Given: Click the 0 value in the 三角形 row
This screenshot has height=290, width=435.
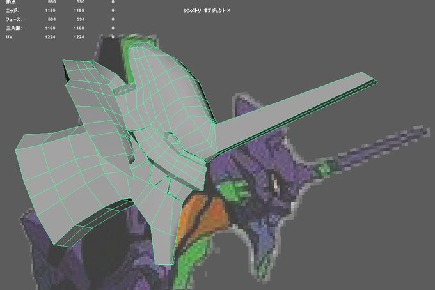Looking at the screenshot, I should [113, 28].
